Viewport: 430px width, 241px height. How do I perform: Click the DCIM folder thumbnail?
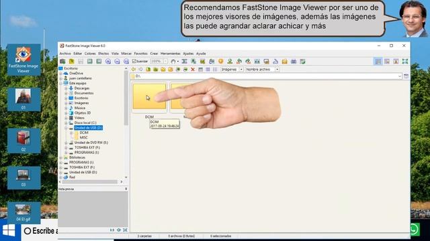(x=149, y=97)
